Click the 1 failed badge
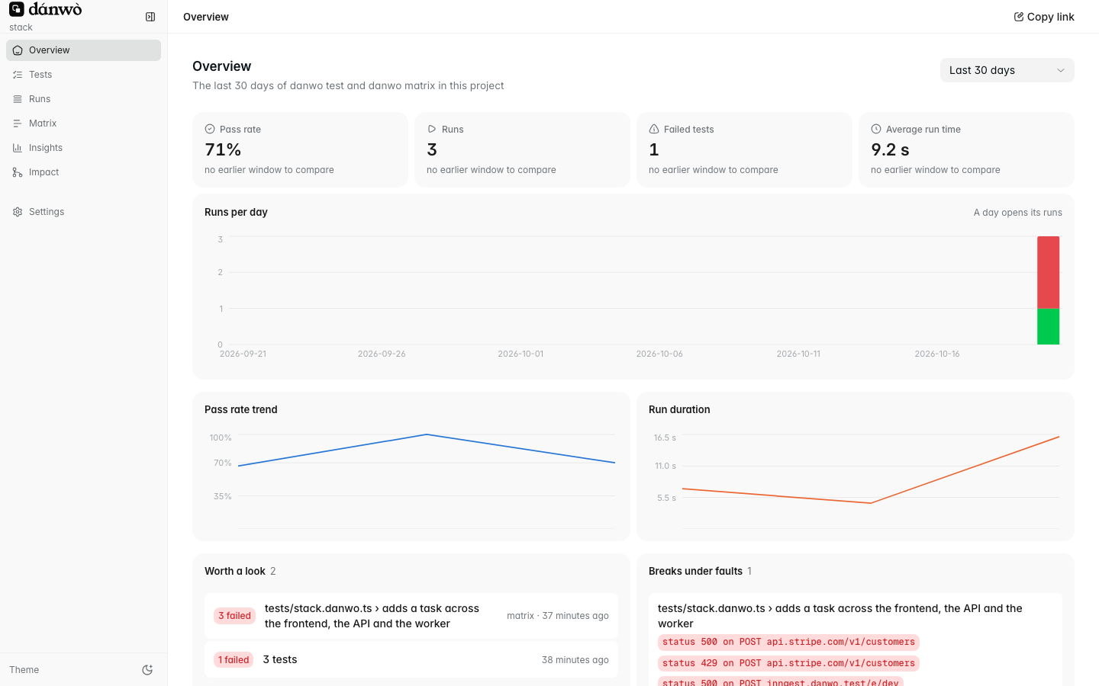1099x686 pixels. click(x=234, y=660)
